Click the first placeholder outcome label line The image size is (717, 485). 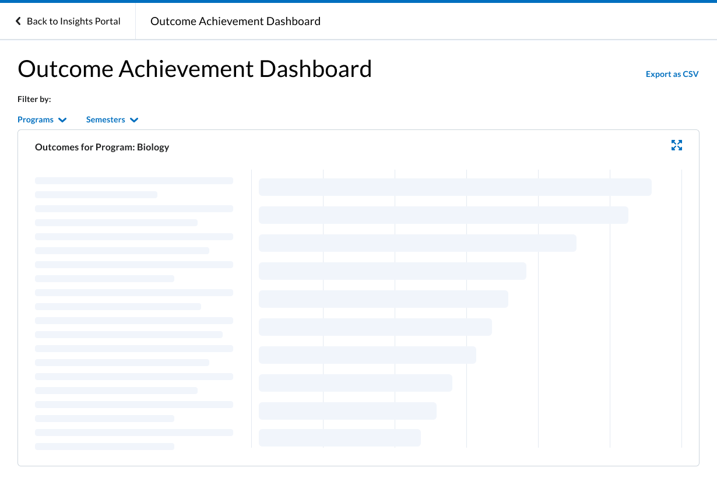click(134, 181)
